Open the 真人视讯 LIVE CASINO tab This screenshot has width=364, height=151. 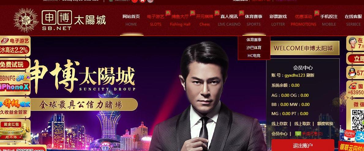(x=229, y=20)
